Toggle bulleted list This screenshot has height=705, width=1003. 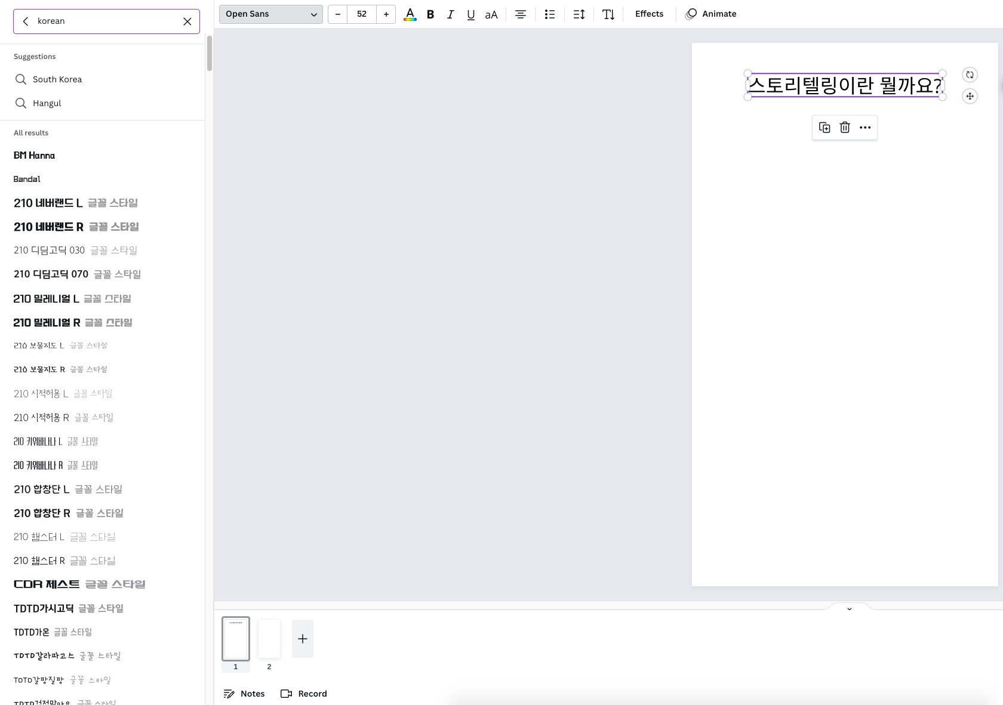[x=550, y=14]
